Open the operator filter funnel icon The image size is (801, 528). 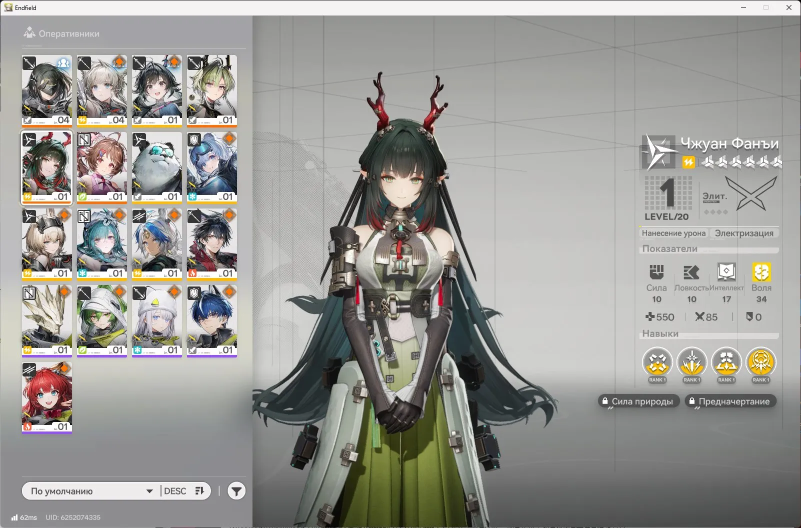click(236, 491)
